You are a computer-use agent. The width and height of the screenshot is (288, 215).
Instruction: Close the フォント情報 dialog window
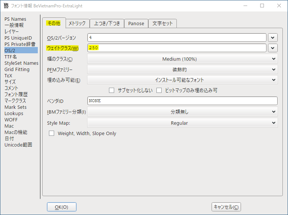click(x=279, y=6)
